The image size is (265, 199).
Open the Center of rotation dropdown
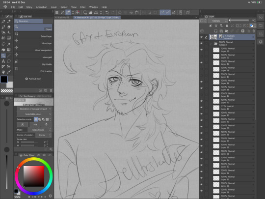(x=44, y=135)
